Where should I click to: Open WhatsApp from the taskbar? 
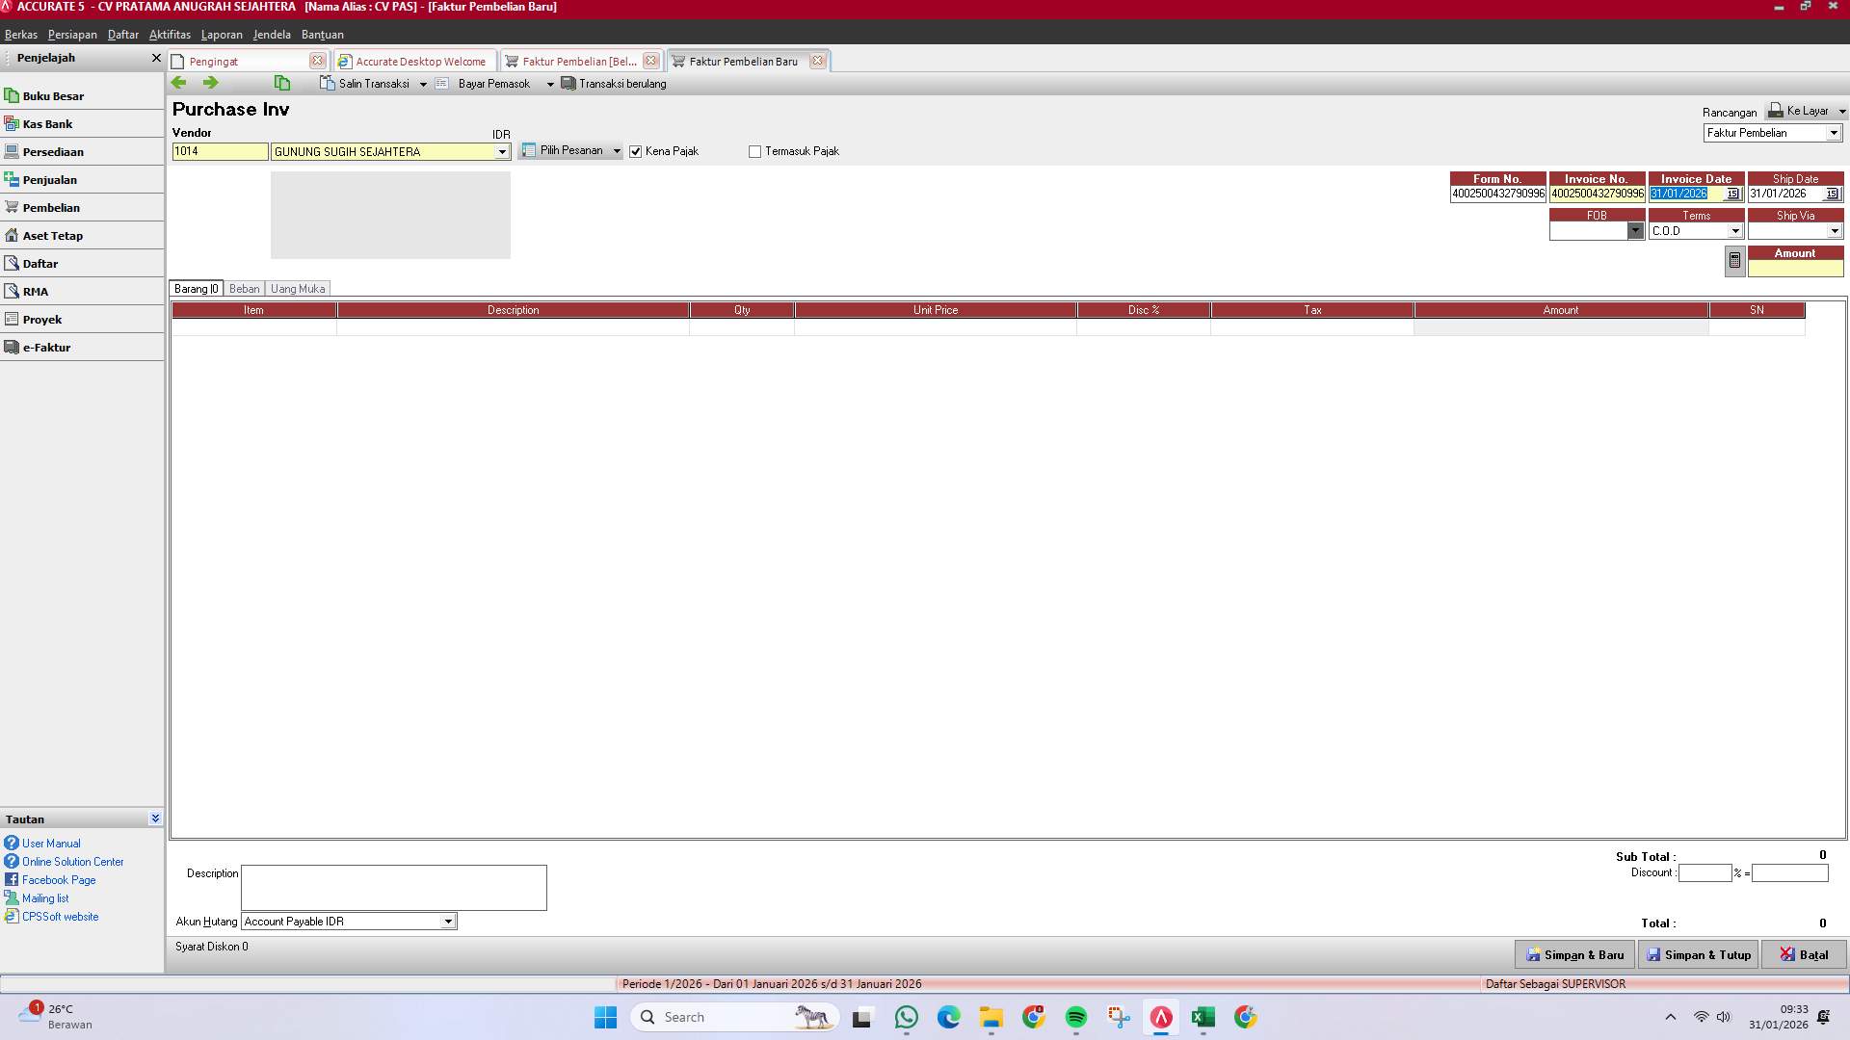pyautogui.click(x=906, y=1017)
